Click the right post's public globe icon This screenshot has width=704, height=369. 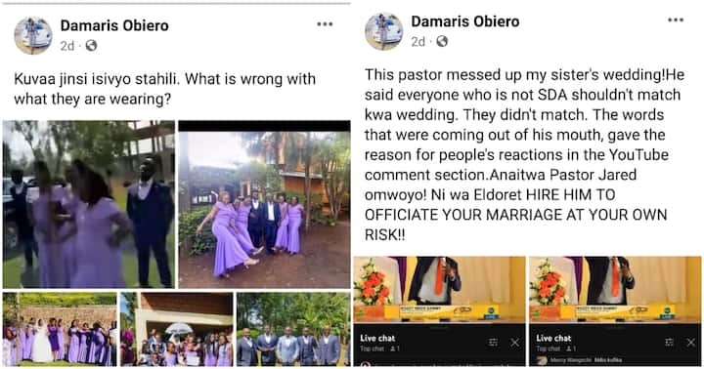[442, 41]
